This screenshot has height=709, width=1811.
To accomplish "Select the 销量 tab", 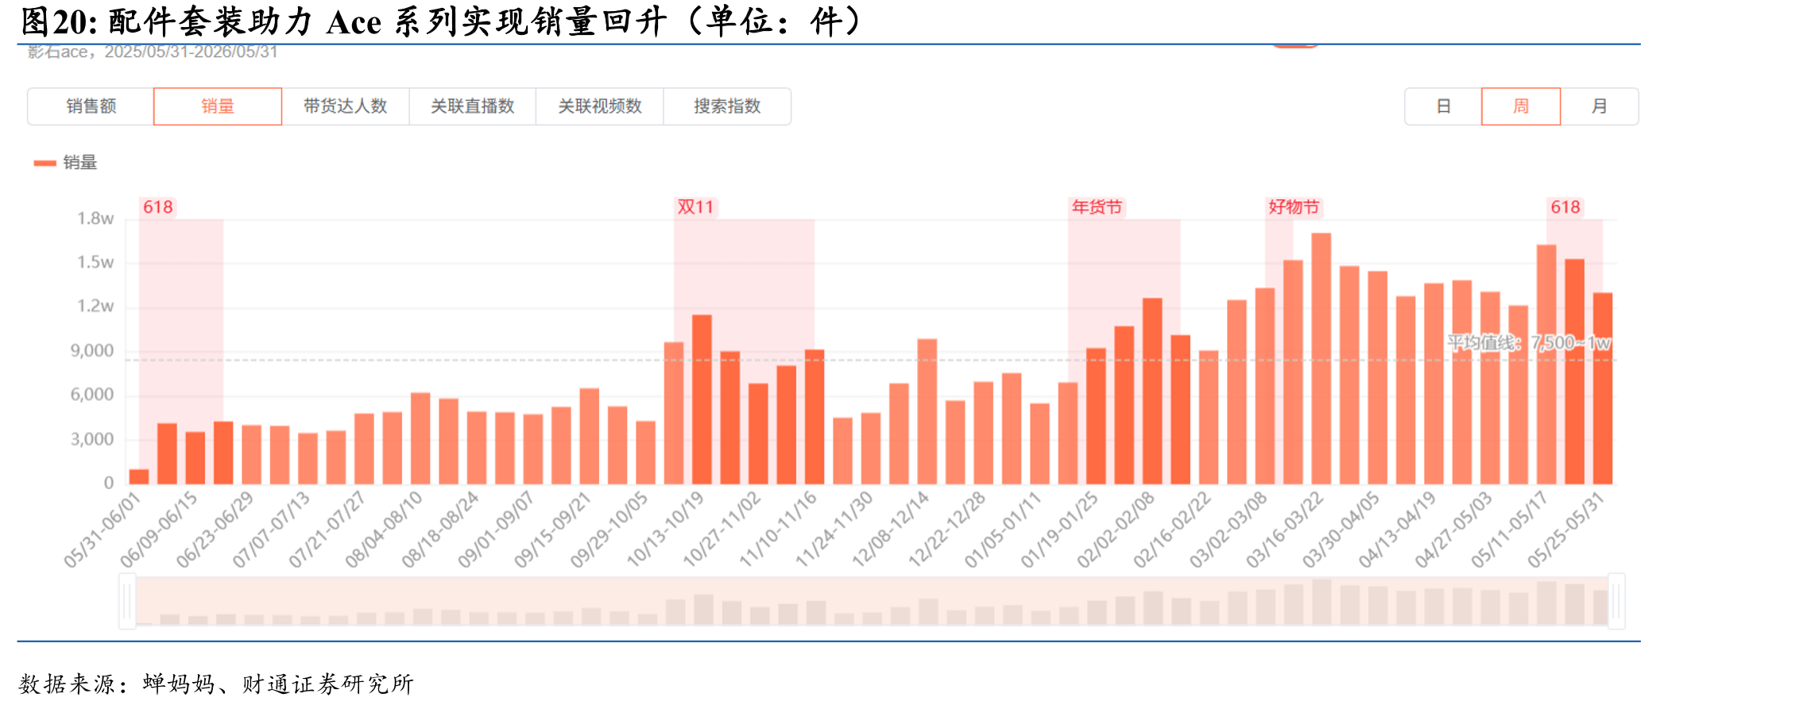I will tap(218, 106).
